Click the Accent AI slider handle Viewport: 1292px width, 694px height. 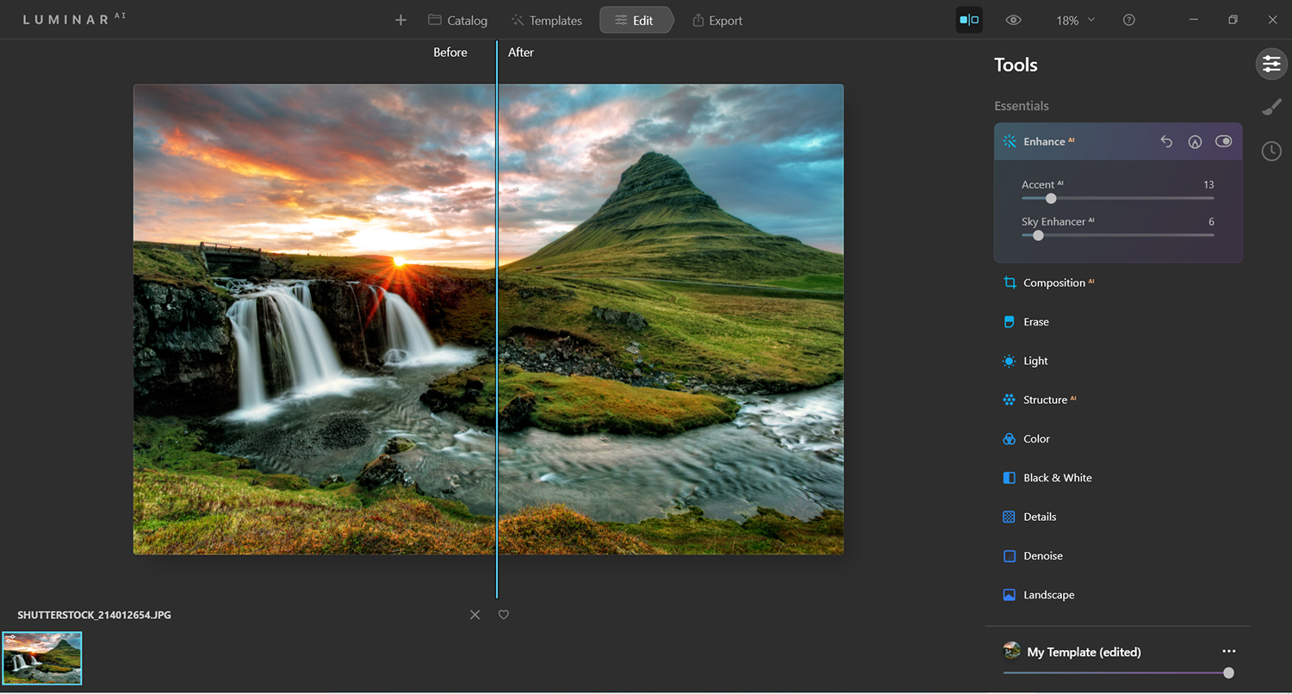pos(1051,198)
